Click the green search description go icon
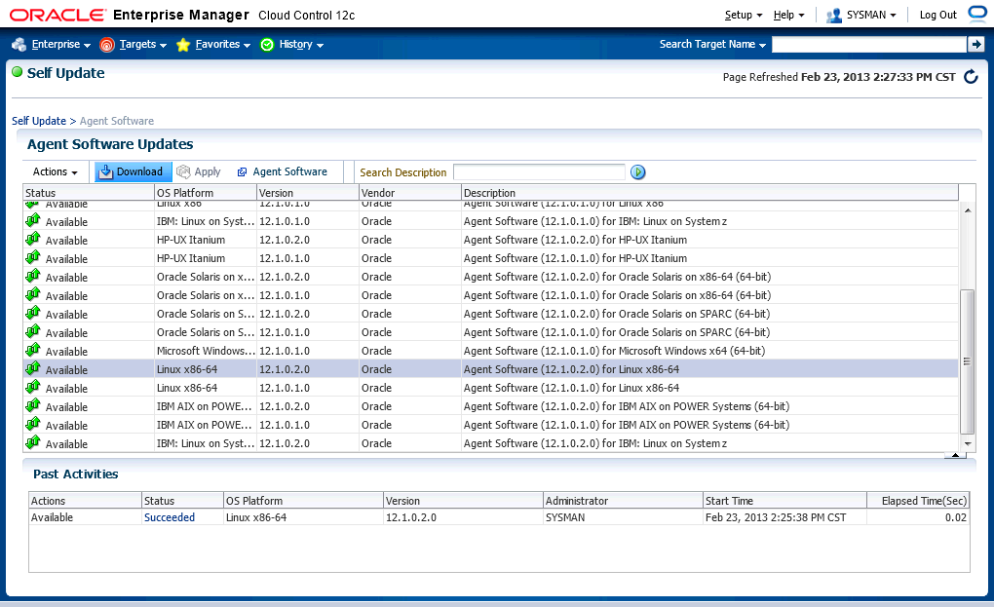 pyautogui.click(x=637, y=172)
